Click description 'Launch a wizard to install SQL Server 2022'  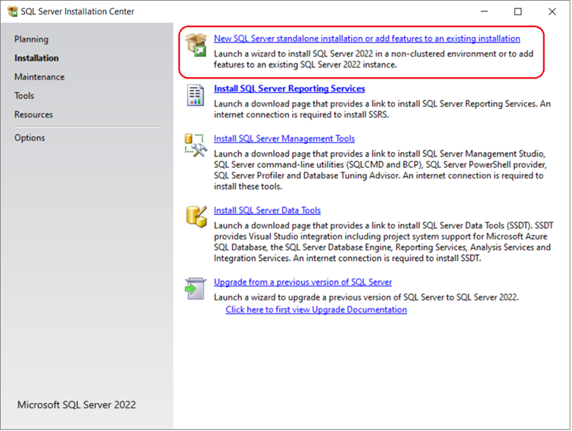tap(374, 59)
